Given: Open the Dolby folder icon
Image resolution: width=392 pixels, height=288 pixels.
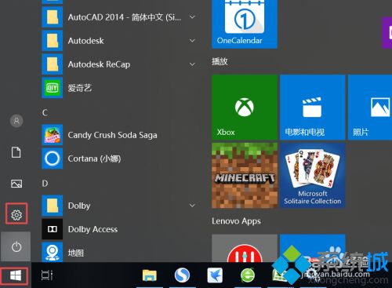Looking at the screenshot, I should [53, 206].
